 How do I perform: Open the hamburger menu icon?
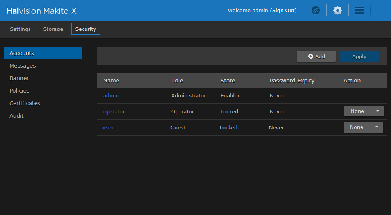(x=359, y=11)
